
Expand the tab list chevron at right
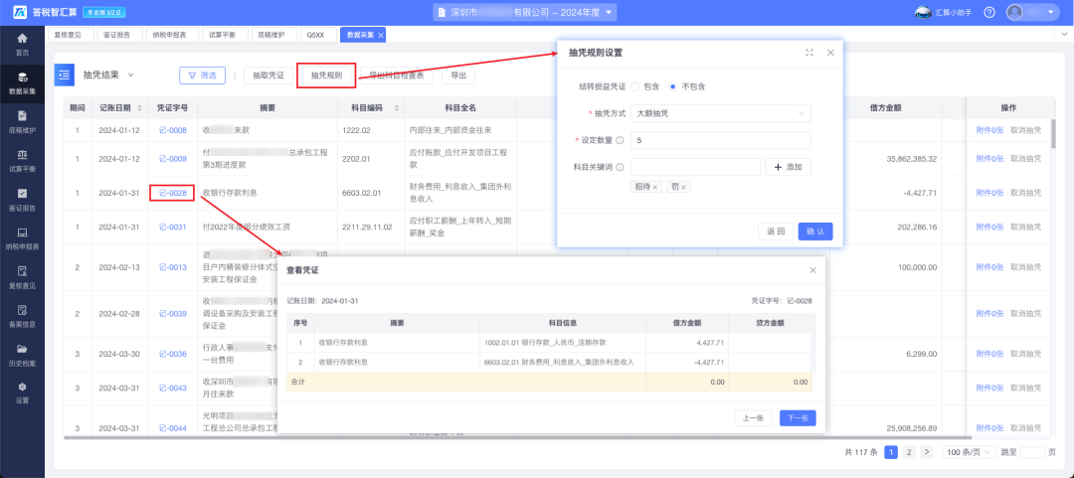[x=1064, y=34]
